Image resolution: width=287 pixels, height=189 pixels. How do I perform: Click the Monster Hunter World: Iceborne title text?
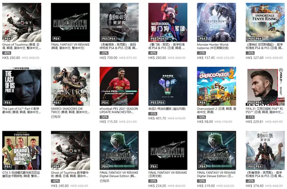(x=213, y=46)
